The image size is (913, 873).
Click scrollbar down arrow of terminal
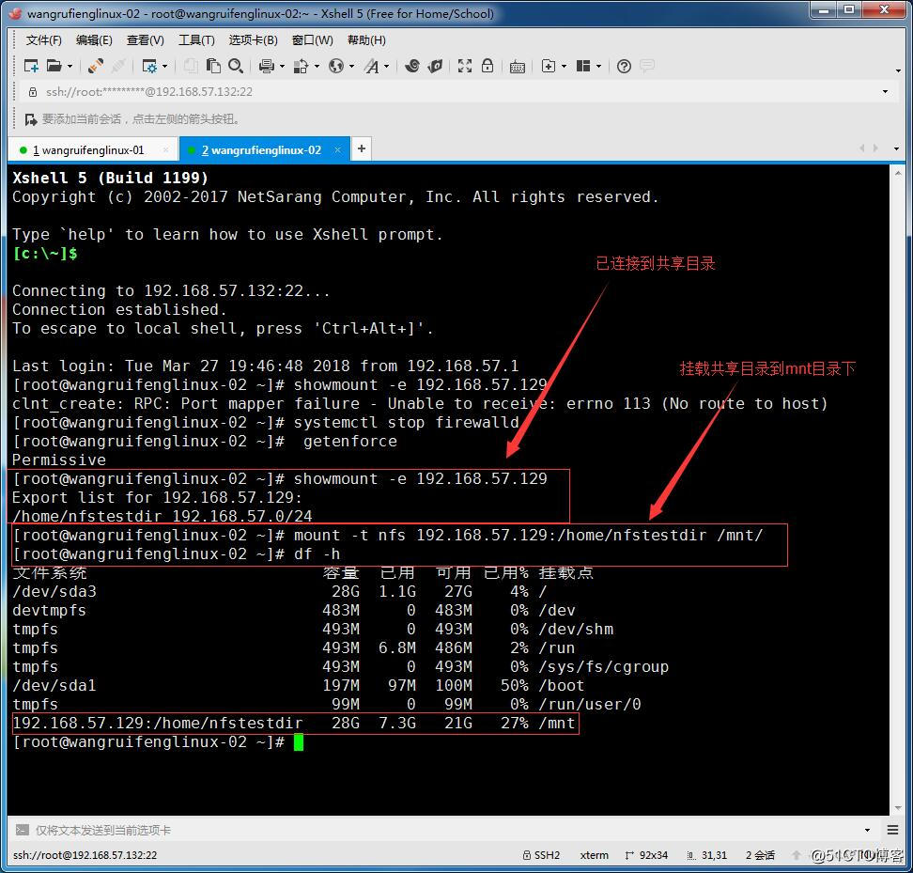(897, 808)
